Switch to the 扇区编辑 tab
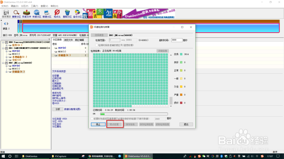This screenshot has width=284, height=159. (79, 40)
